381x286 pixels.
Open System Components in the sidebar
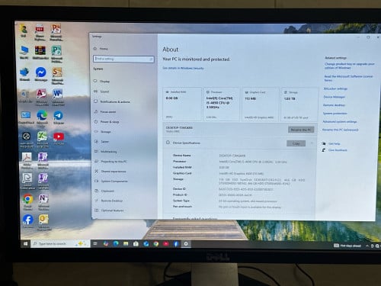111,182
